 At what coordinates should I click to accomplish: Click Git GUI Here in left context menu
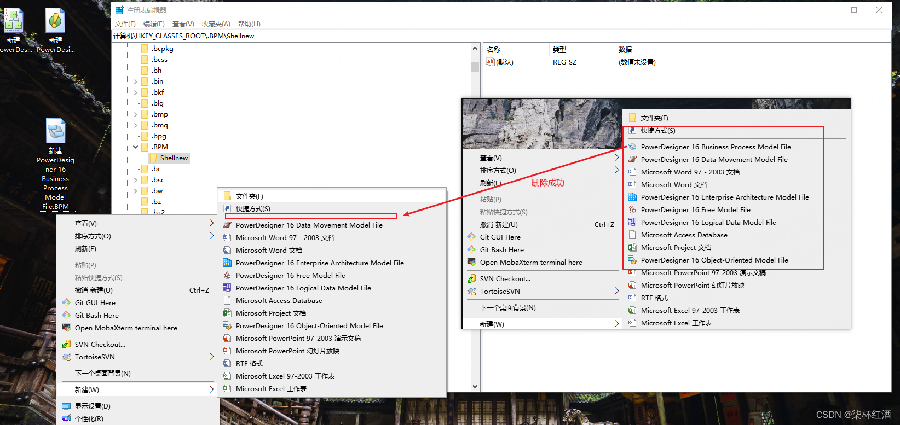tap(137, 303)
